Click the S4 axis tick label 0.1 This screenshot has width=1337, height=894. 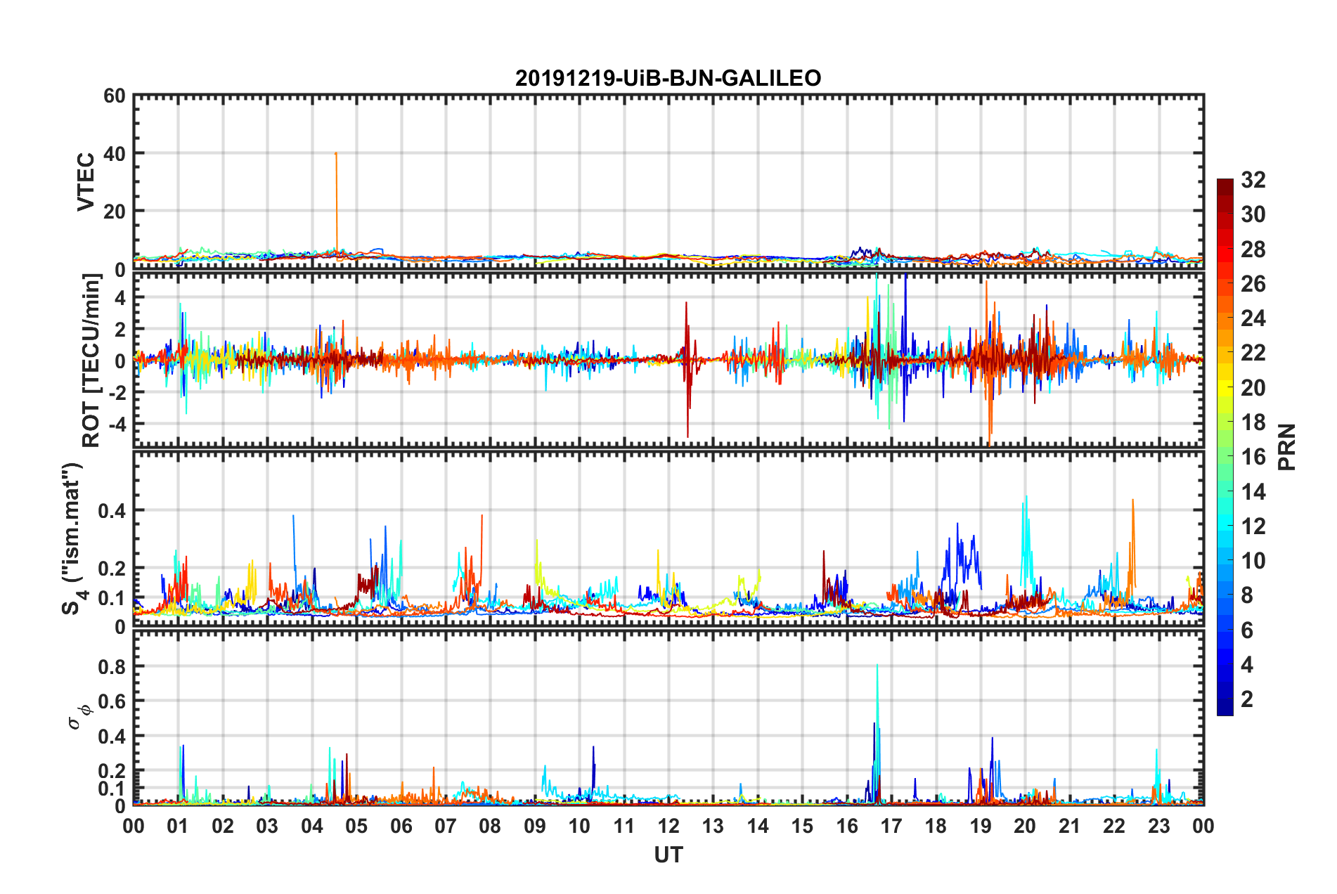pos(112,599)
